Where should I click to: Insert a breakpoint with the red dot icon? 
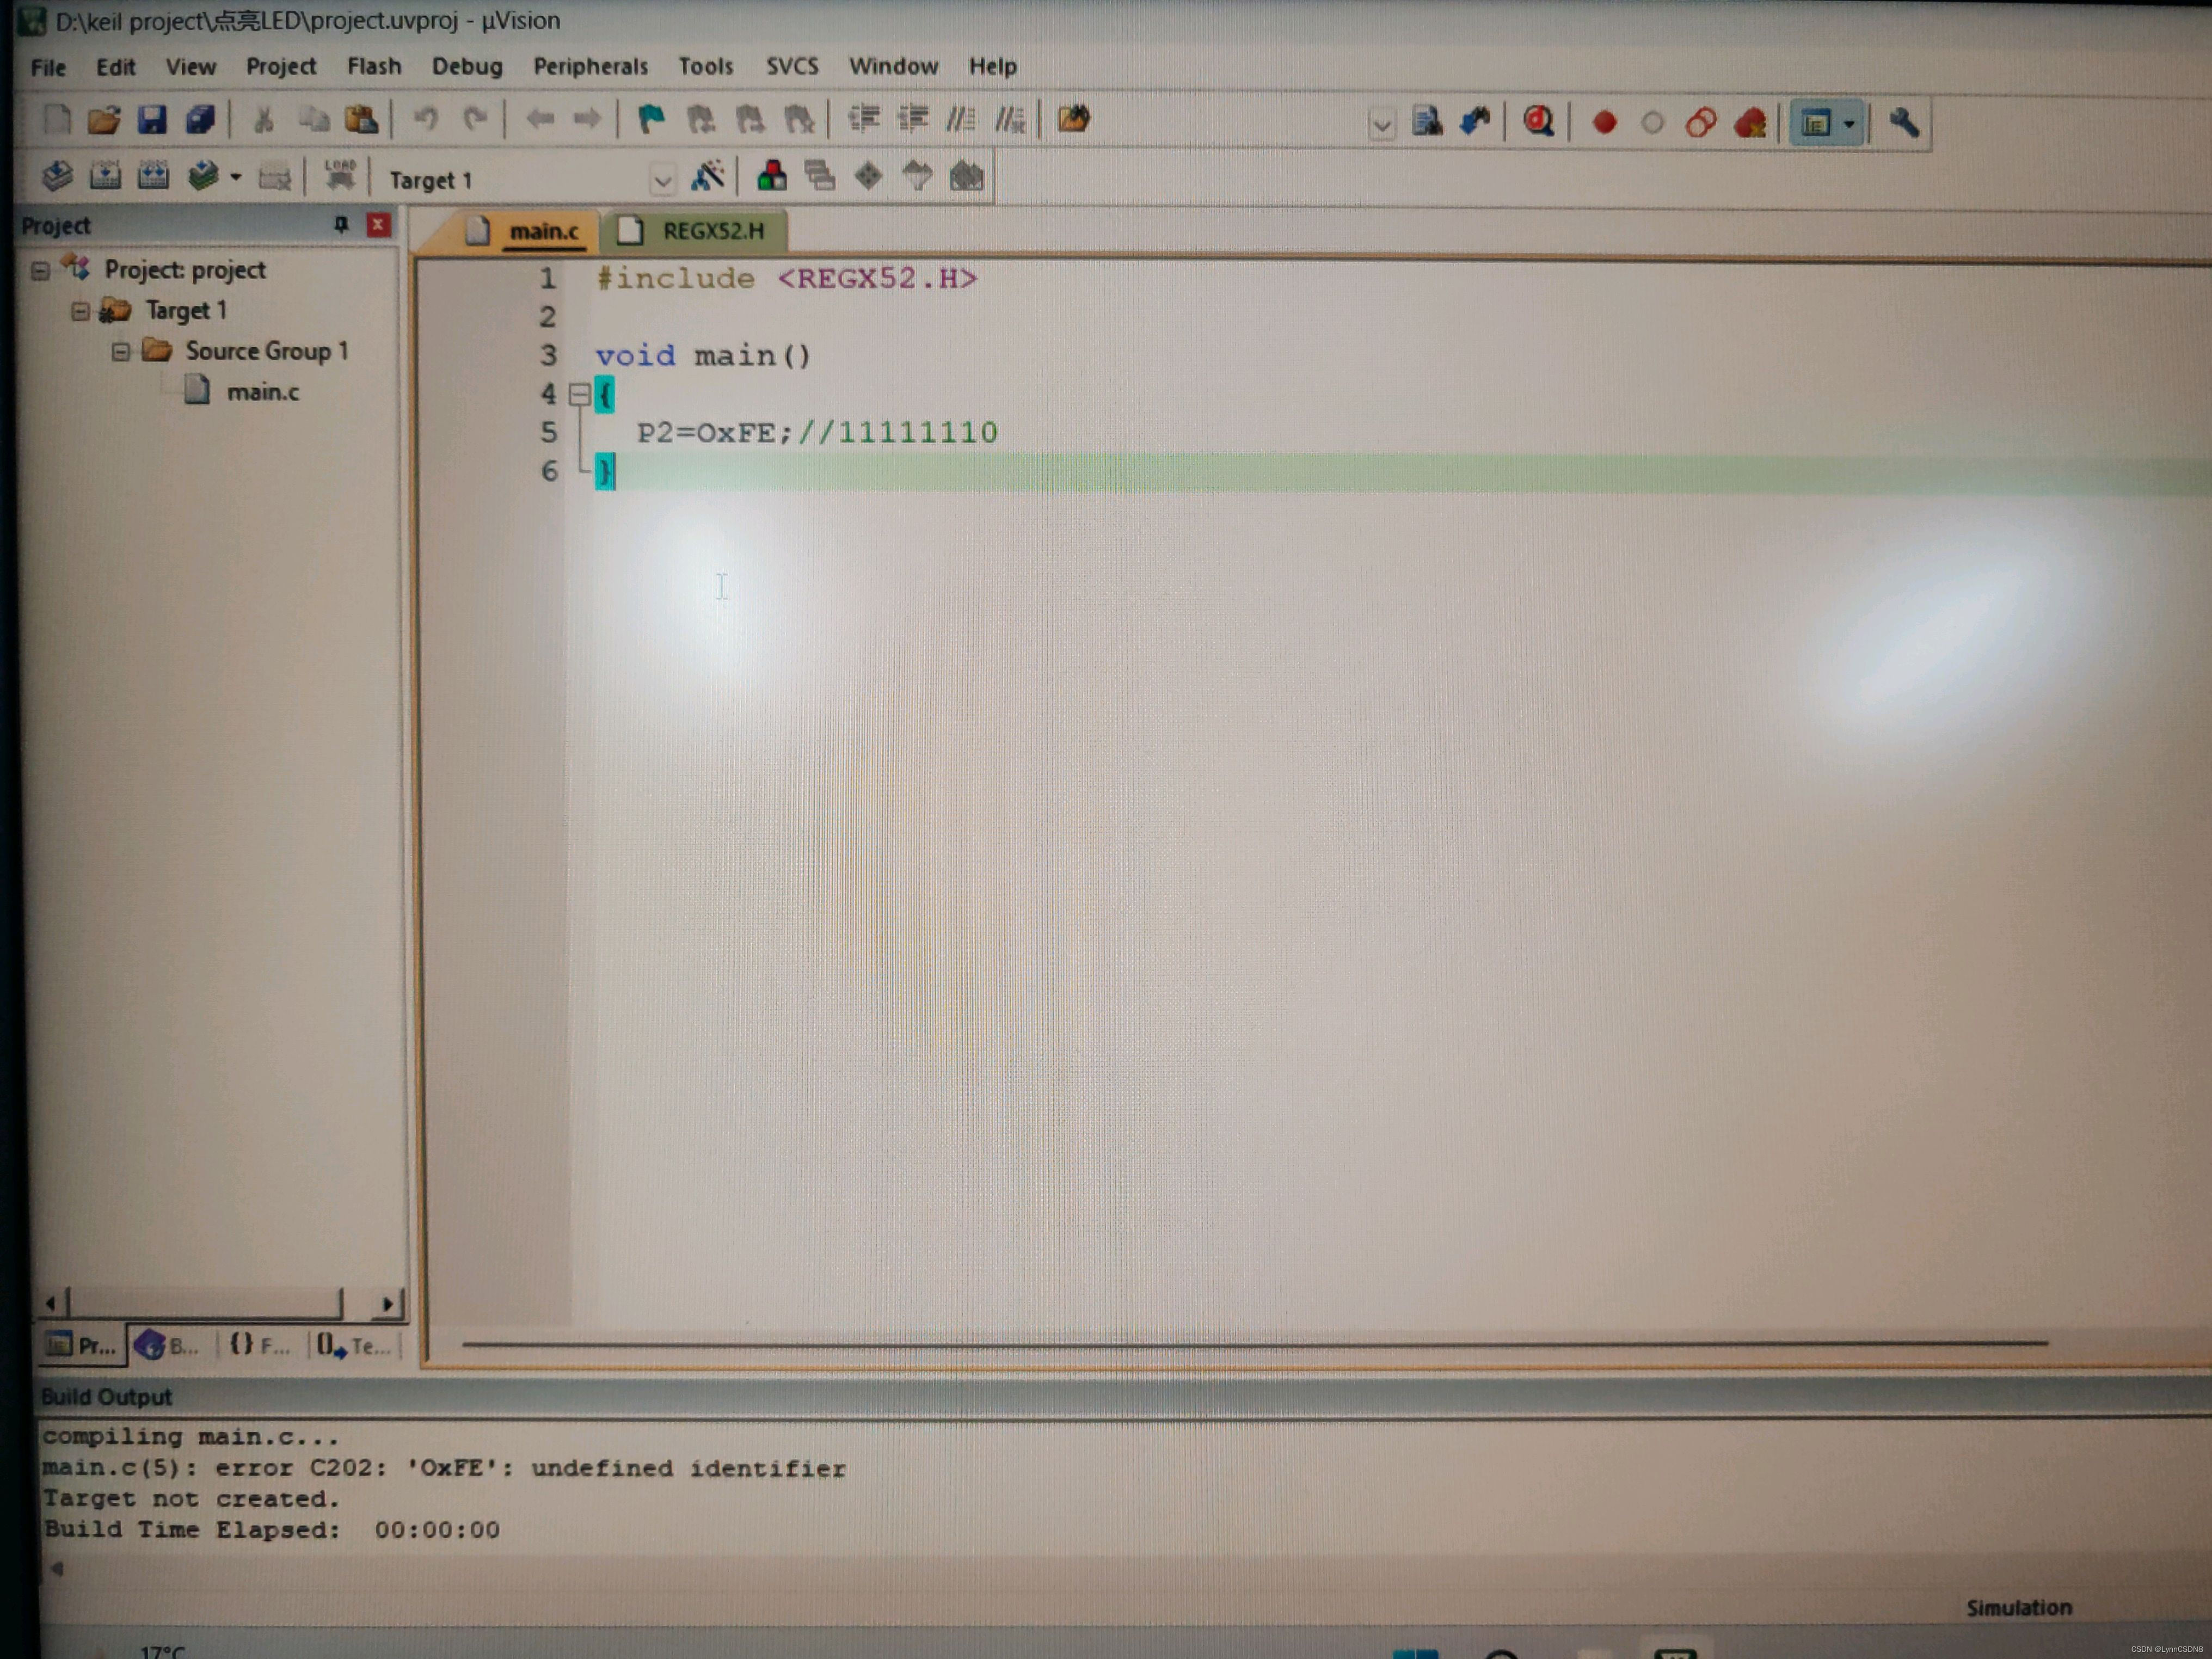[1604, 123]
